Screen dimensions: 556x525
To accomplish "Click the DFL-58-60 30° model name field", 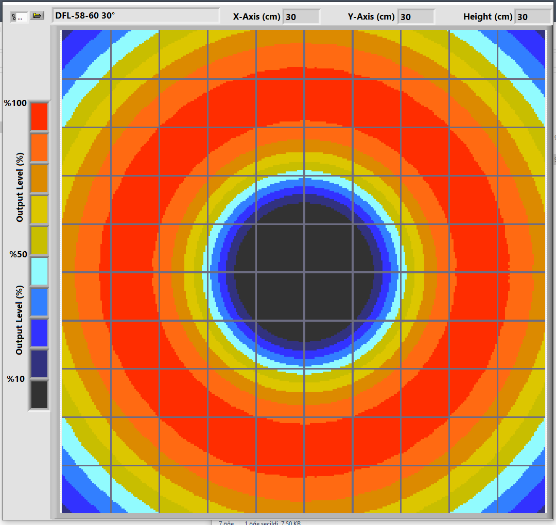I will (135, 16).
